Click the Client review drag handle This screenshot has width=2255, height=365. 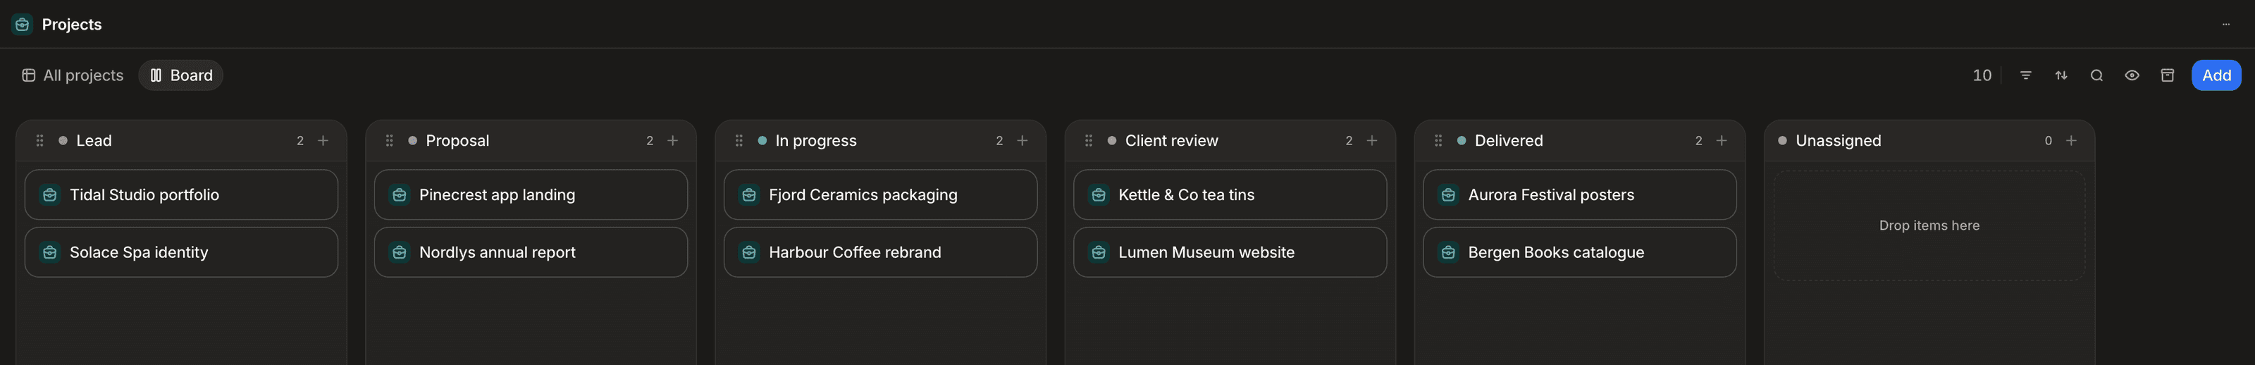(x=1089, y=141)
